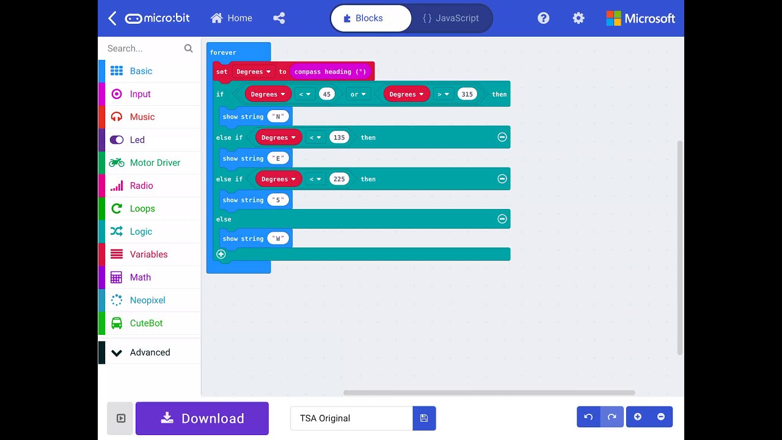Open the Radio blocks category
782x440 pixels.
tap(149, 186)
